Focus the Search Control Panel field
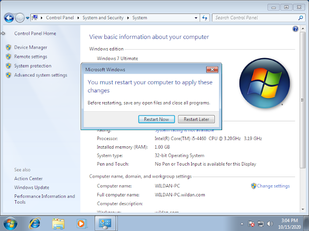309x231 pixels. [255, 18]
